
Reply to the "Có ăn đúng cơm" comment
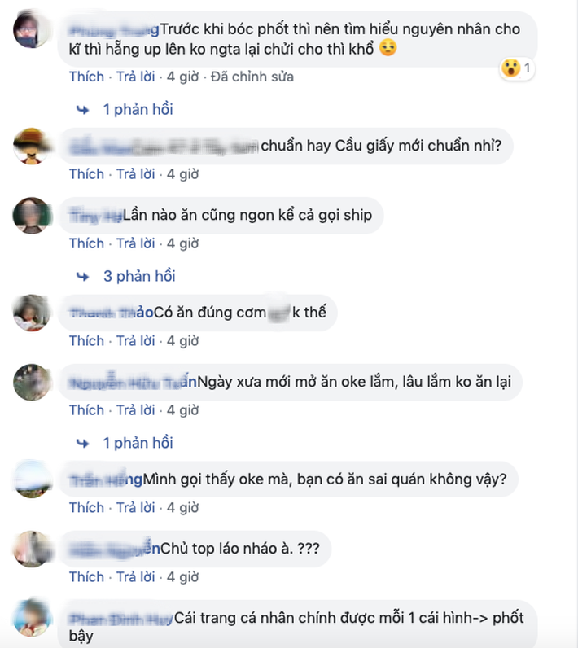pos(135,341)
